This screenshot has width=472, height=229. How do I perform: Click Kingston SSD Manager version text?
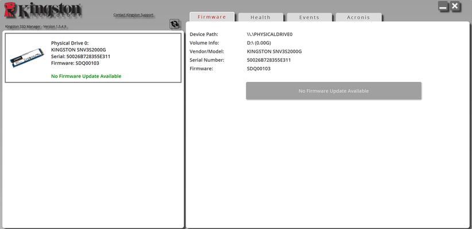[36, 26]
